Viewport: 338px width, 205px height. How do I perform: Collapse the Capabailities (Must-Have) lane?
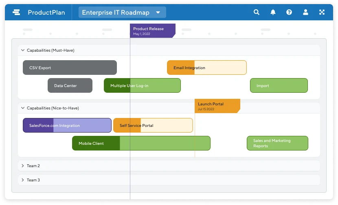(x=23, y=50)
